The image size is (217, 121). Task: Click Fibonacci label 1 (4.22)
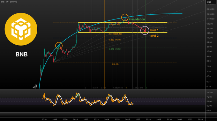(x=115, y=64)
